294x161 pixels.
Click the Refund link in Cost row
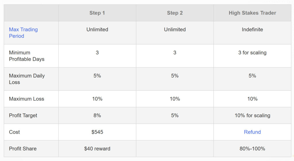(252, 132)
